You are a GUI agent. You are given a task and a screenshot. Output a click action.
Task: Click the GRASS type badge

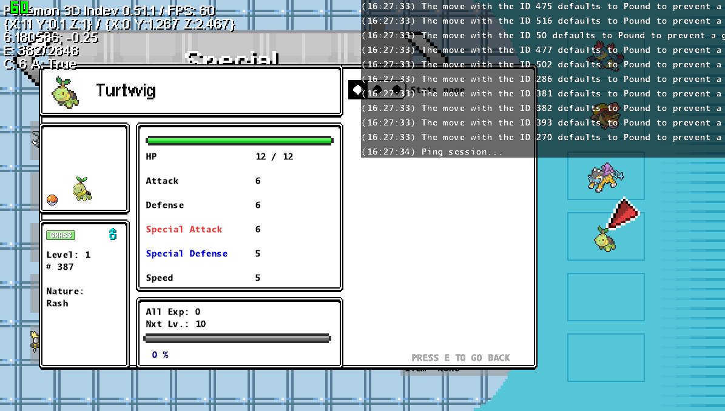(x=61, y=235)
